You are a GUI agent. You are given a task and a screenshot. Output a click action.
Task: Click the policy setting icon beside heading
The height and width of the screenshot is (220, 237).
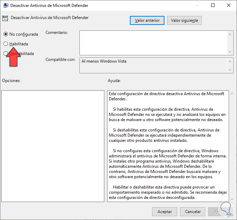point(5,18)
